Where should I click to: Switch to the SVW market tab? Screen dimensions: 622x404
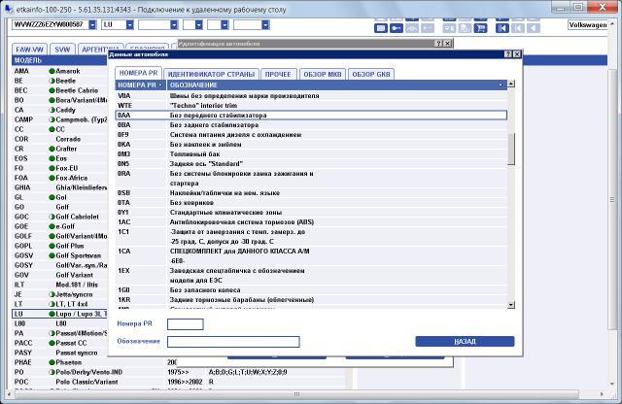pyautogui.click(x=62, y=50)
